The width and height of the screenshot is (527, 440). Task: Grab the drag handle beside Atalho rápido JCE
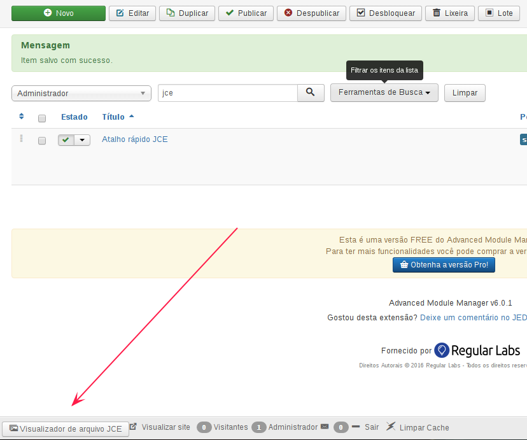click(21, 139)
